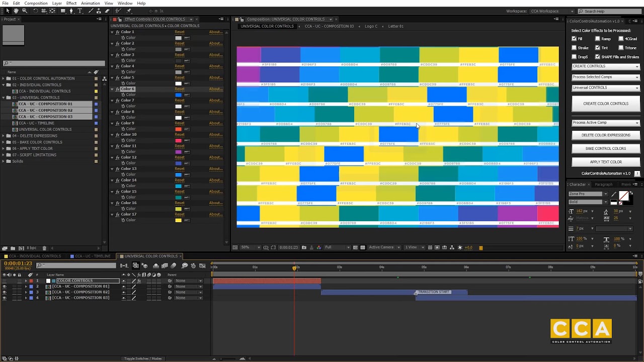The width and height of the screenshot is (644, 362).
Task: Toggle the Tint checkbox
Action: click(598, 48)
